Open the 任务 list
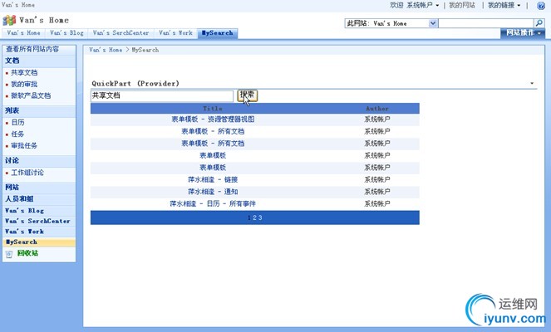Viewport: 551px width, 332px height. (17, 134)
